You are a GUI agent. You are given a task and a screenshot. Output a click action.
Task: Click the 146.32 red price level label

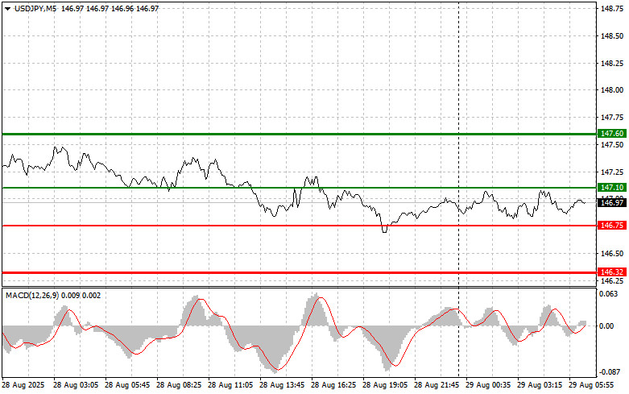[612, 272]
